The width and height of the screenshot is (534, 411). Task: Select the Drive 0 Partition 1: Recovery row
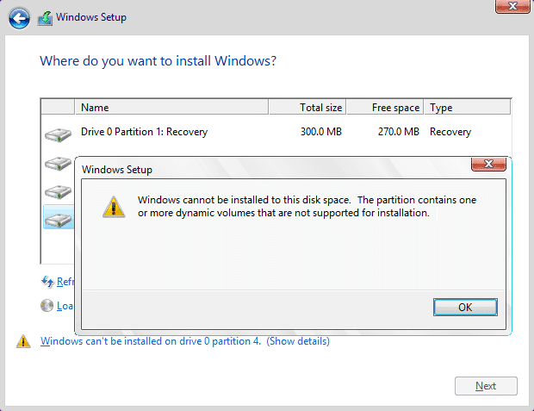[x=258, y=133]
